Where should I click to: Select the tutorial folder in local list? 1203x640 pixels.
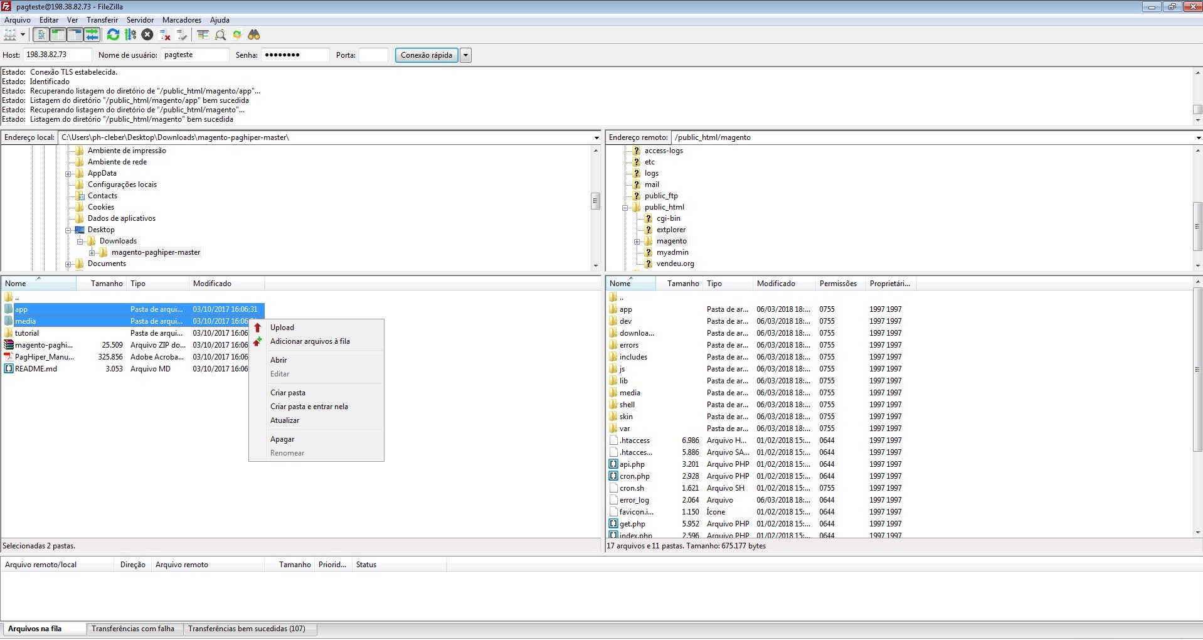coord(133,333)
